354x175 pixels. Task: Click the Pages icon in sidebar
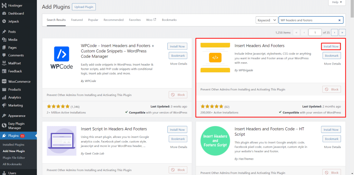(4, 47)
